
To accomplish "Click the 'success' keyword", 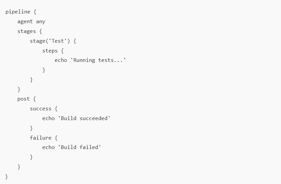I will point(41,109).
